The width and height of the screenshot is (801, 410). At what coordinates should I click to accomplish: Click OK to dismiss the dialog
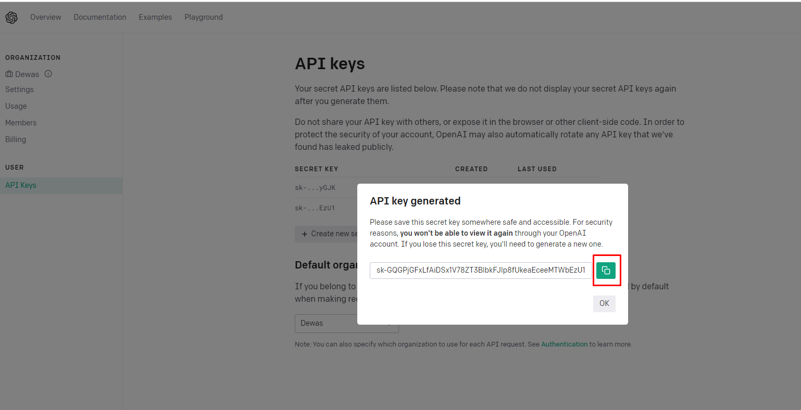(604, 303)
